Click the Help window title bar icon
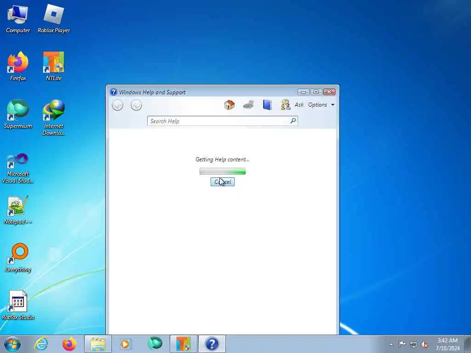The height and width of the screenshot is (353, 471). coord(114,92)
